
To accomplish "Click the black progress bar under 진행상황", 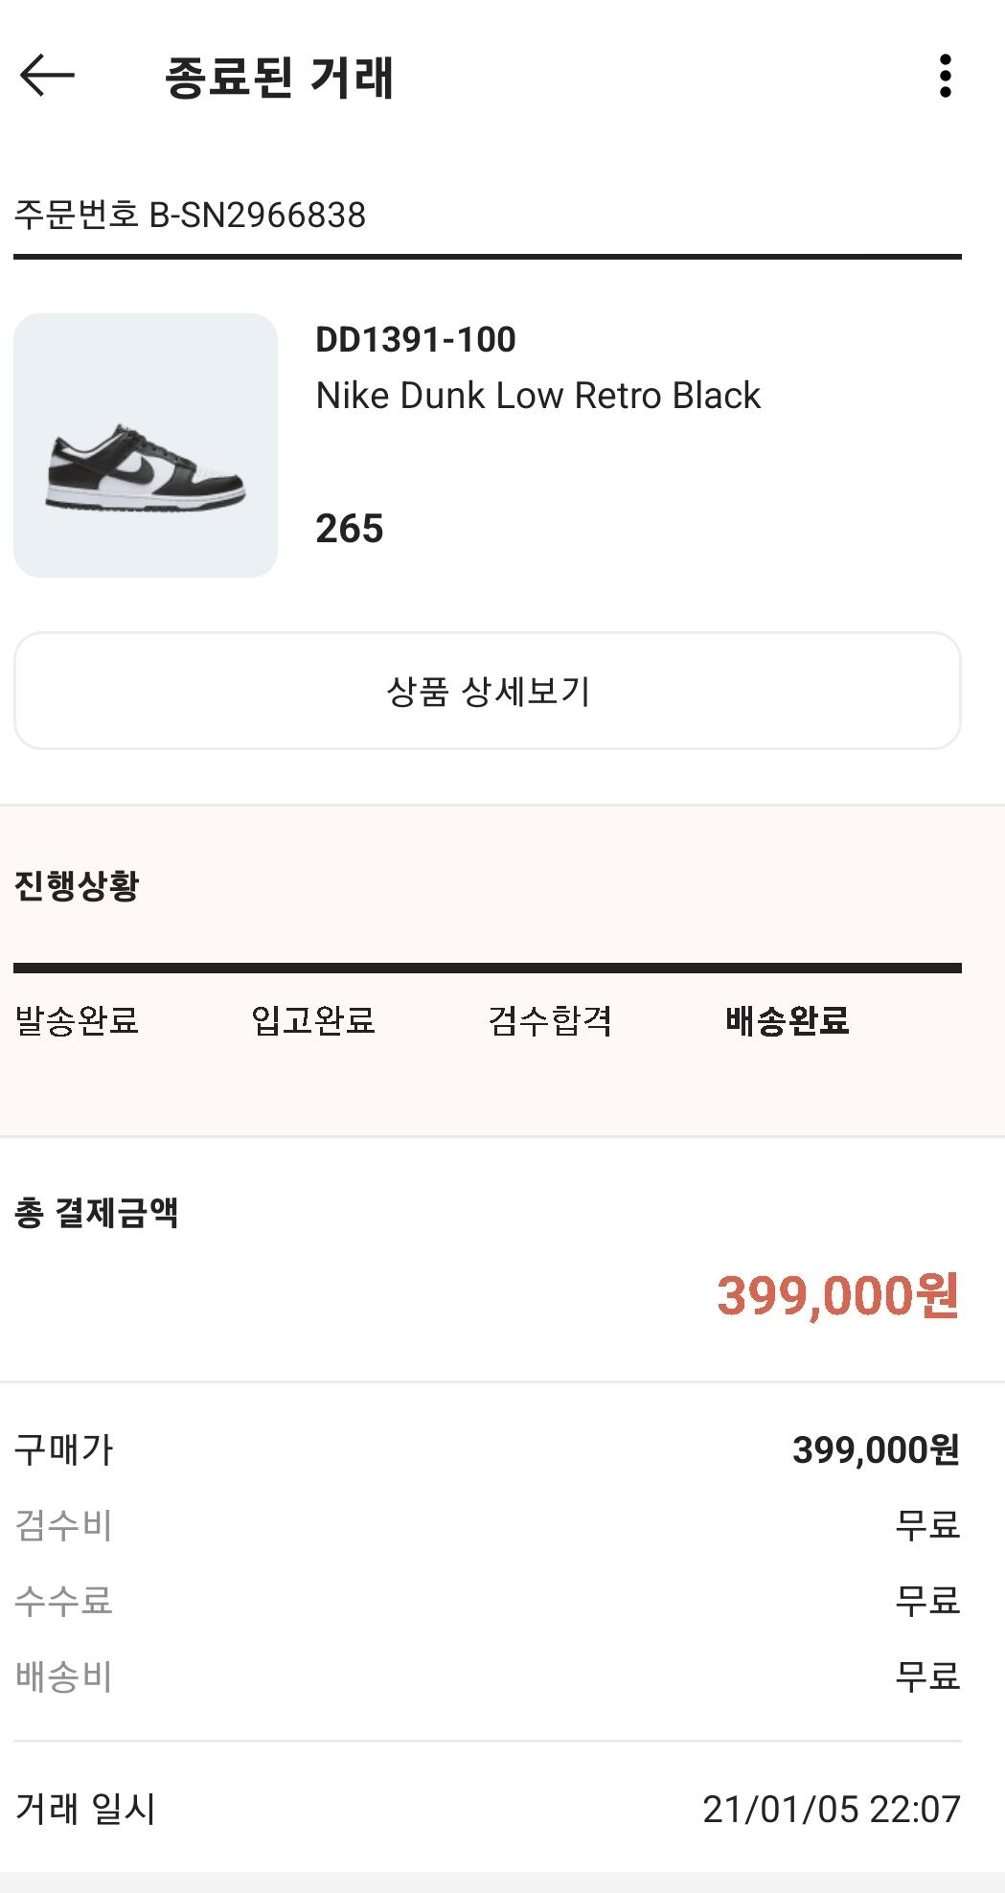I will coord(487,969).
